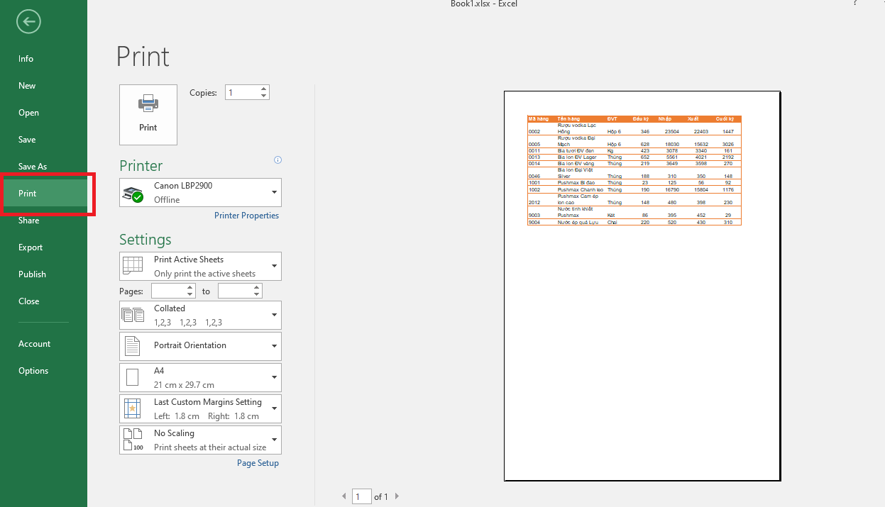Increase the number of copies

point(264,89)
